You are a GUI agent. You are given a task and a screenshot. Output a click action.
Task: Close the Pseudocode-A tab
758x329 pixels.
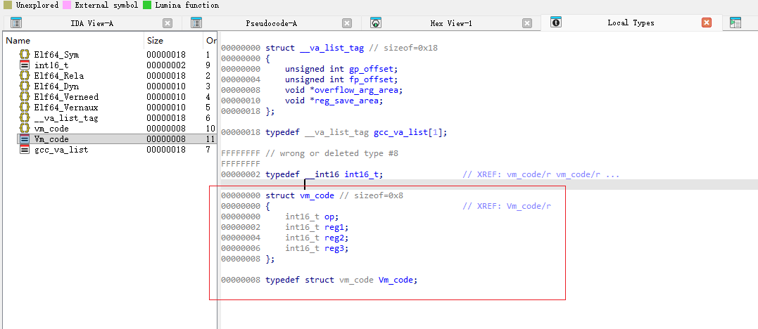pos(347,22)
